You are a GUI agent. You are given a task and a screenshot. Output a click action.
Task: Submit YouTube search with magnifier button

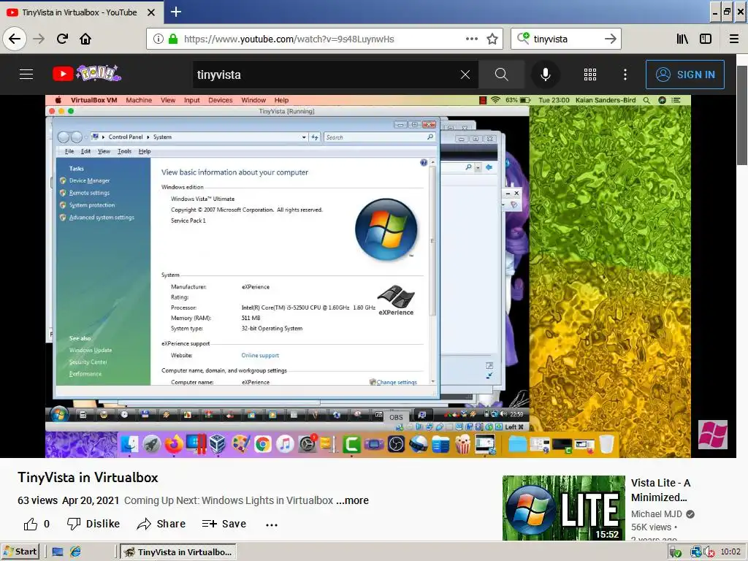point(501,75)
